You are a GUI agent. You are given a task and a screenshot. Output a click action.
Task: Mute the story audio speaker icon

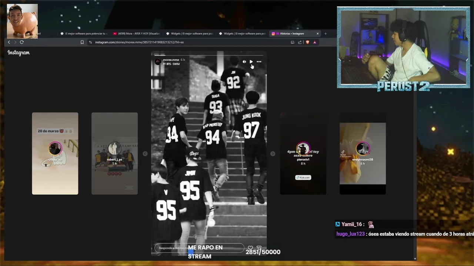coord(244,62)
